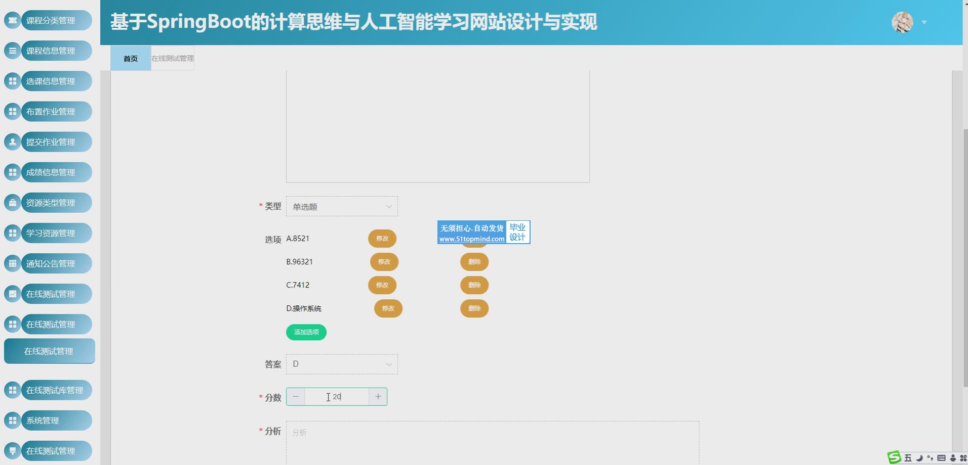Screen dimensions: 968x465
Task: Switch to the 首页 tab
Action: (x=131, y=58)
